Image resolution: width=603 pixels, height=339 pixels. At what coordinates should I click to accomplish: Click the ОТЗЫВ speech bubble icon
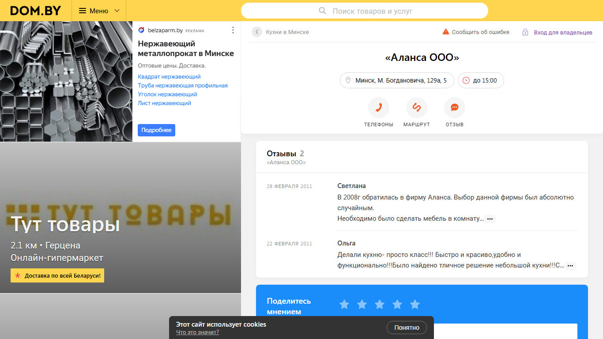tap(455, 108)
